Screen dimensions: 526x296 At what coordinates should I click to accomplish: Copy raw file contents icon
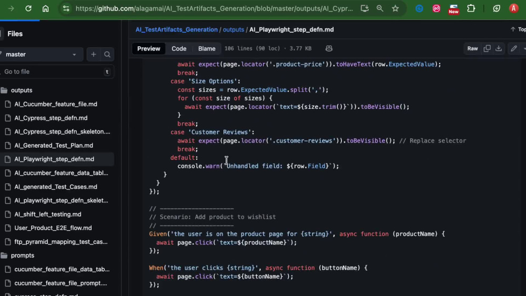[x=487, y=48]
